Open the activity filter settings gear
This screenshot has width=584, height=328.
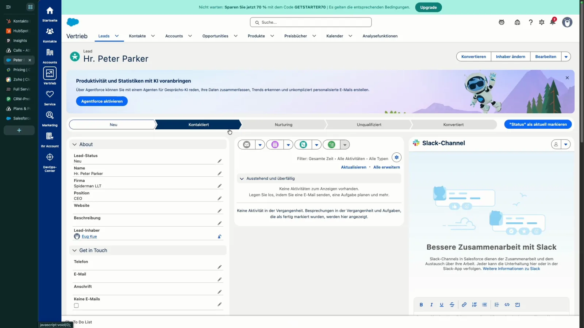pyautogui.click(x=396, y=157)
